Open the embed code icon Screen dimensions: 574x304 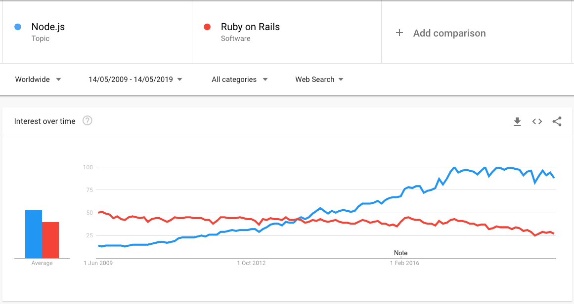[537, 121]
